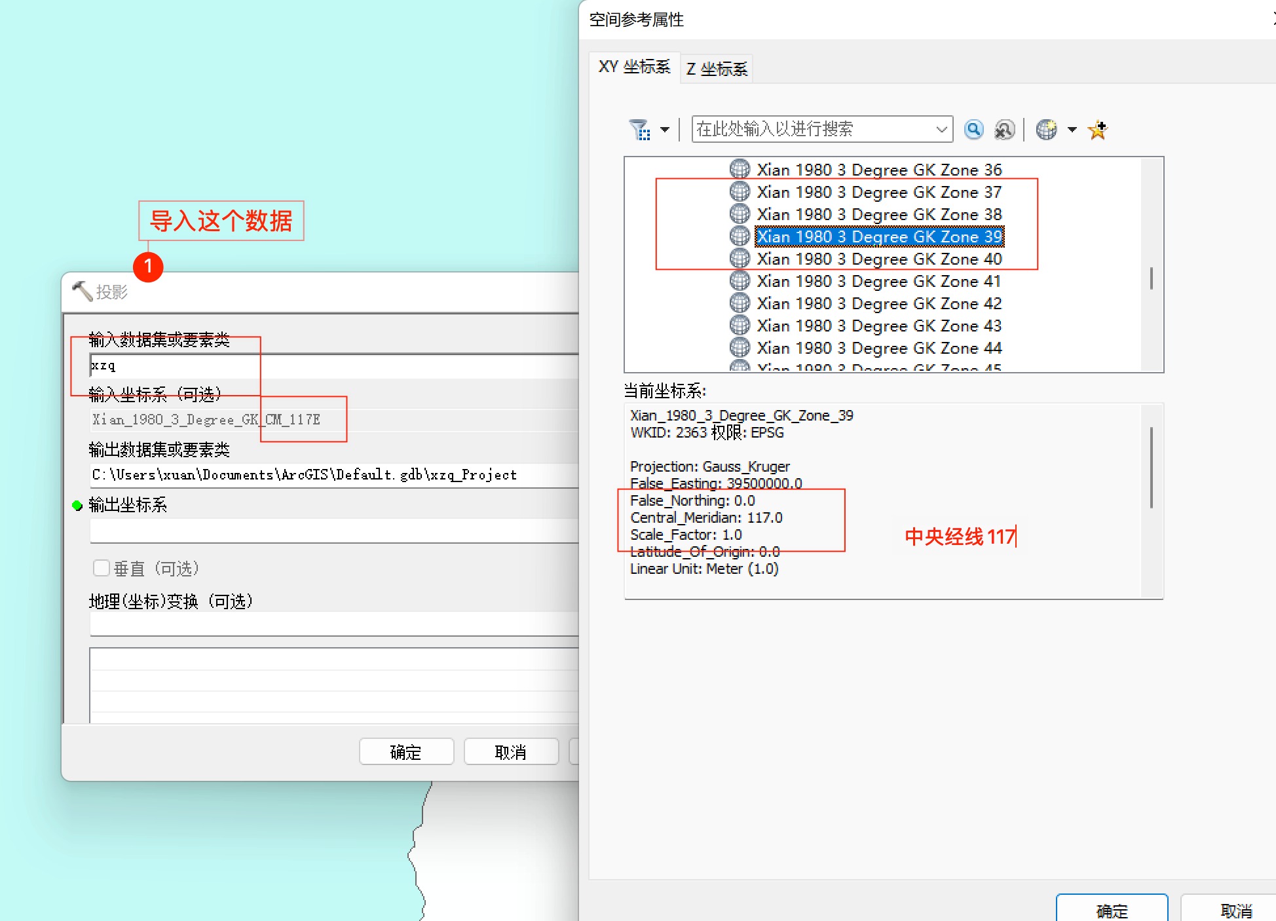Click 取消 in the Project tool dialog
1276x921 pixels.
pyautogui.click(x=511, y=751)
